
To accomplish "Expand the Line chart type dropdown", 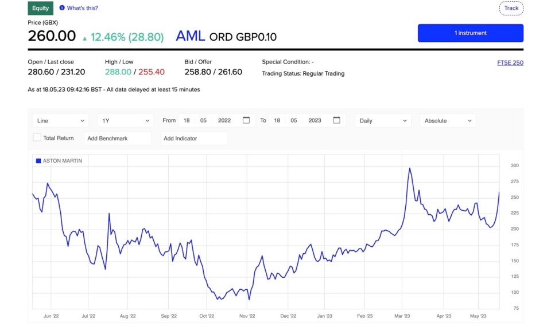I will point(61,121).
